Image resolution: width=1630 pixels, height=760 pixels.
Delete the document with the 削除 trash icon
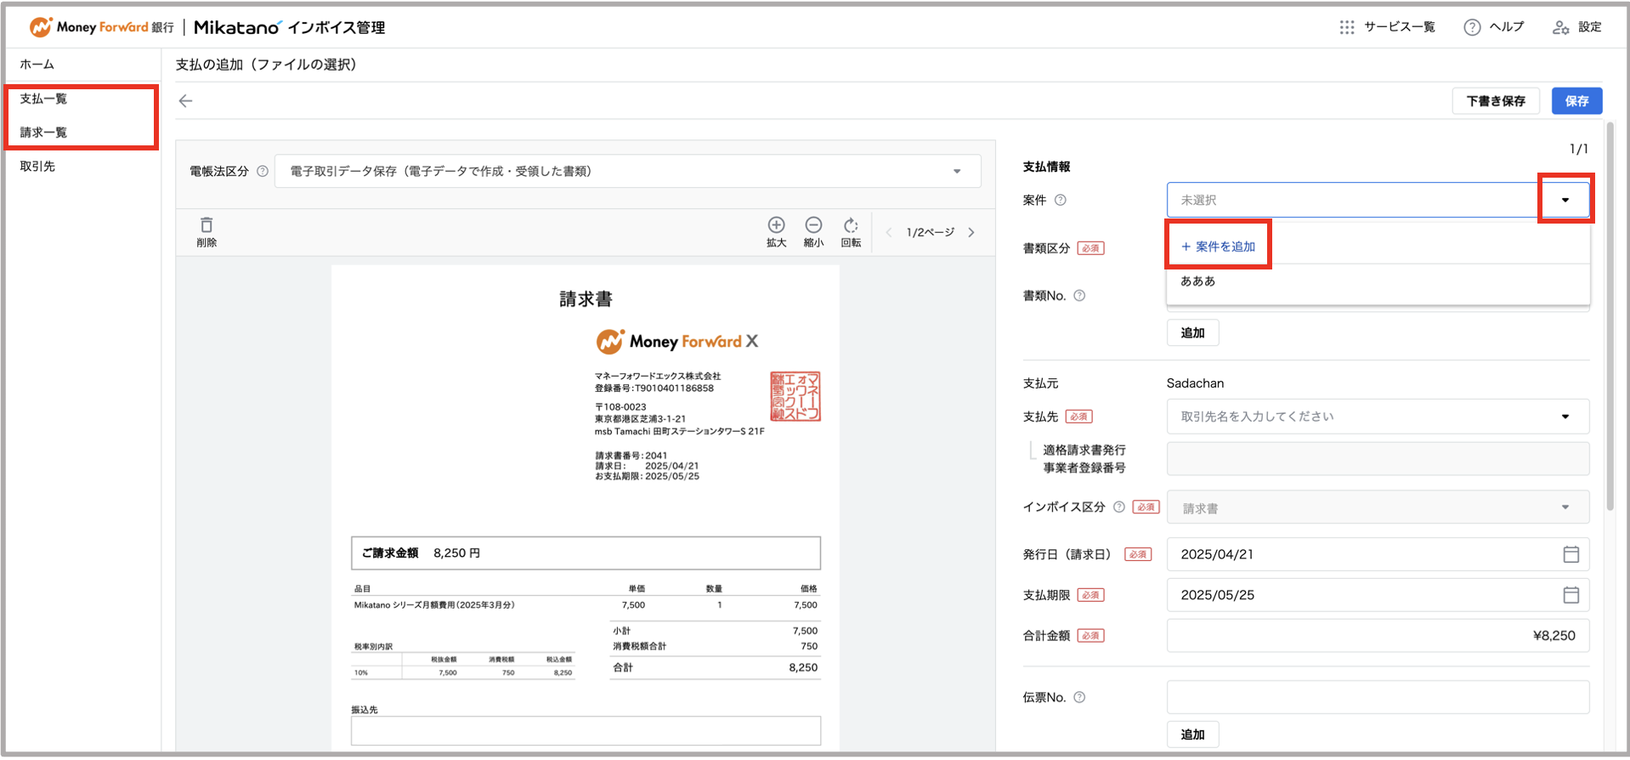pos(207,225)
